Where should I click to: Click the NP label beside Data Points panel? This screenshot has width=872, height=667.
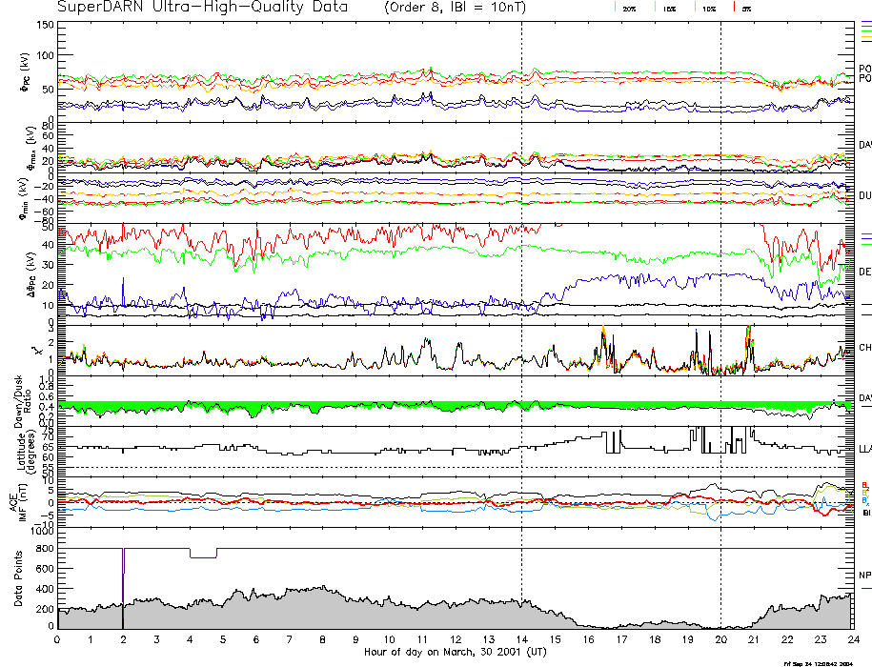pyautogui.click(x=865, y=576)
